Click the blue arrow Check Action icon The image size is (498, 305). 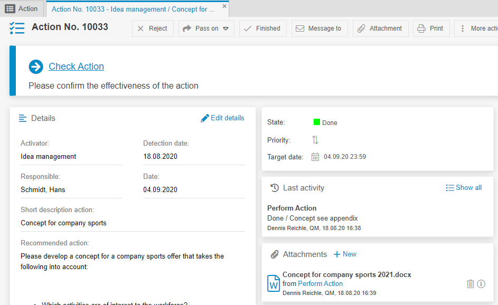(36, 67)
